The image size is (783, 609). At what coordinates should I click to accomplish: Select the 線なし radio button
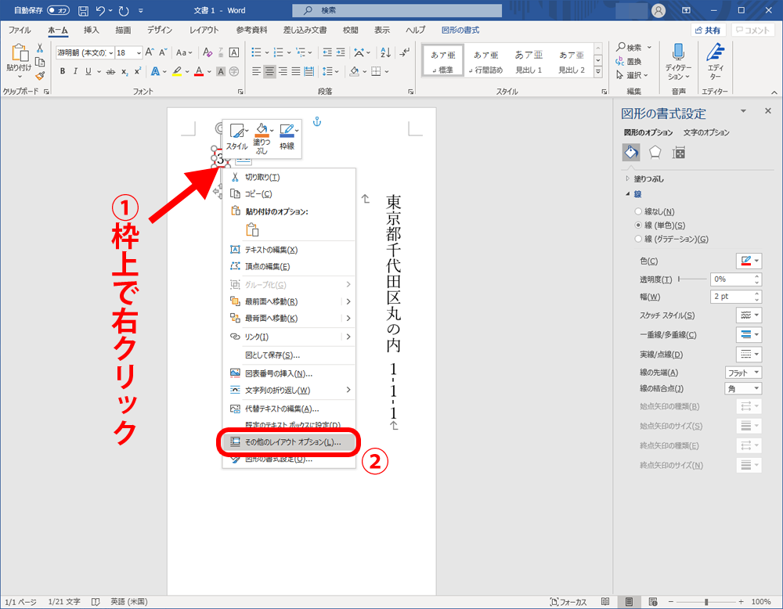tap(638, 211)
